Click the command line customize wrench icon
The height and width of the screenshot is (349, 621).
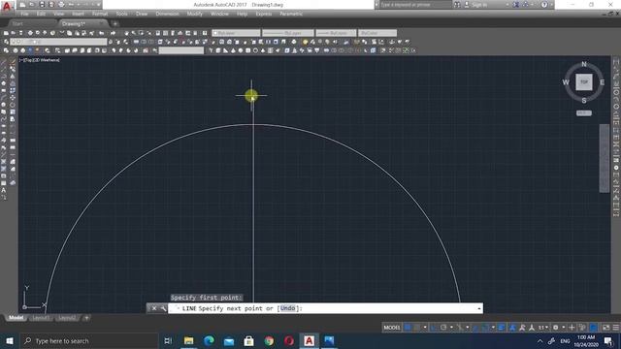tap(163, 308)
